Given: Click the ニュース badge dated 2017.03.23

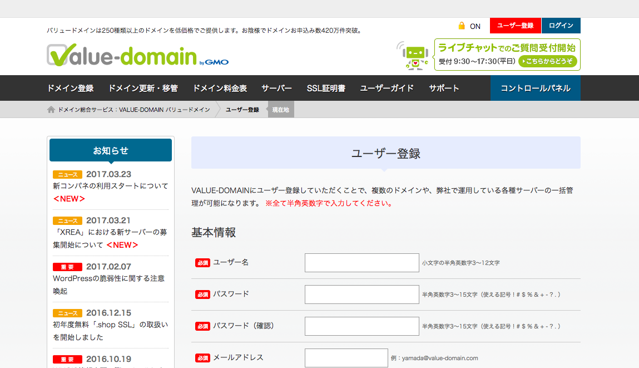Looking at the screenshot, I should pos(68,175).
